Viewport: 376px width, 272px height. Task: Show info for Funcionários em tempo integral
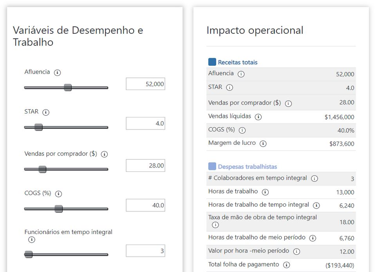pyautogui.click(x=32, y=240)
